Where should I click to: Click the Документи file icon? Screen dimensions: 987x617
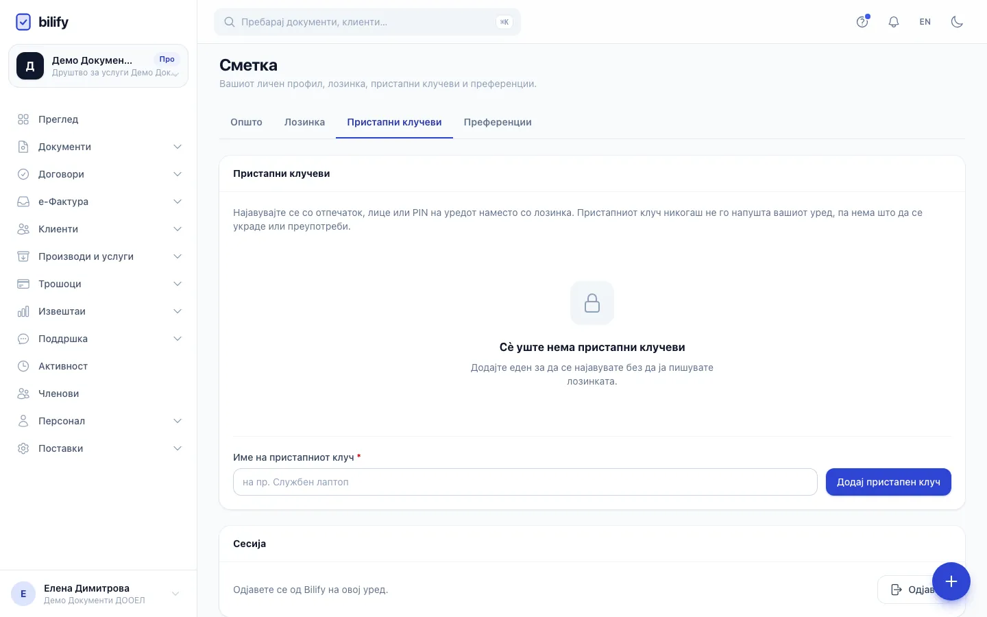23,147
